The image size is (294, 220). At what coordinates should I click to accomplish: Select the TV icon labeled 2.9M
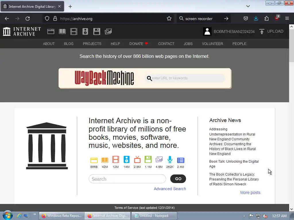point(137,160)
